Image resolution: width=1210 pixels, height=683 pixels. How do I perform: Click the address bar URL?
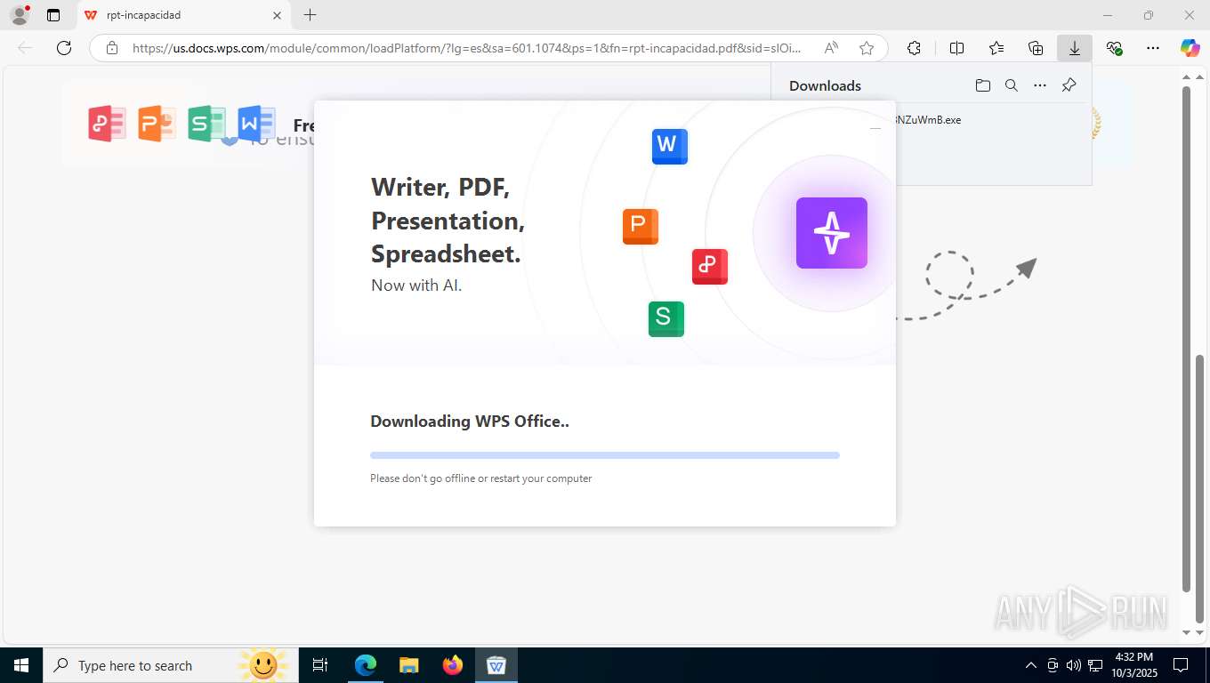(466, 48)
